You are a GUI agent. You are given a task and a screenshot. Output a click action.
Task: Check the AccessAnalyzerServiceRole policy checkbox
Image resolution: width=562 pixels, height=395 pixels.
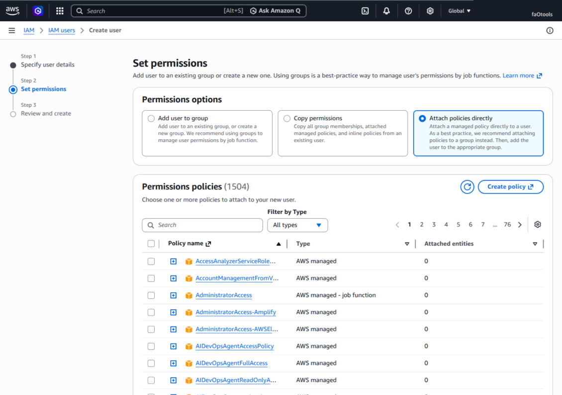point(151,262)
